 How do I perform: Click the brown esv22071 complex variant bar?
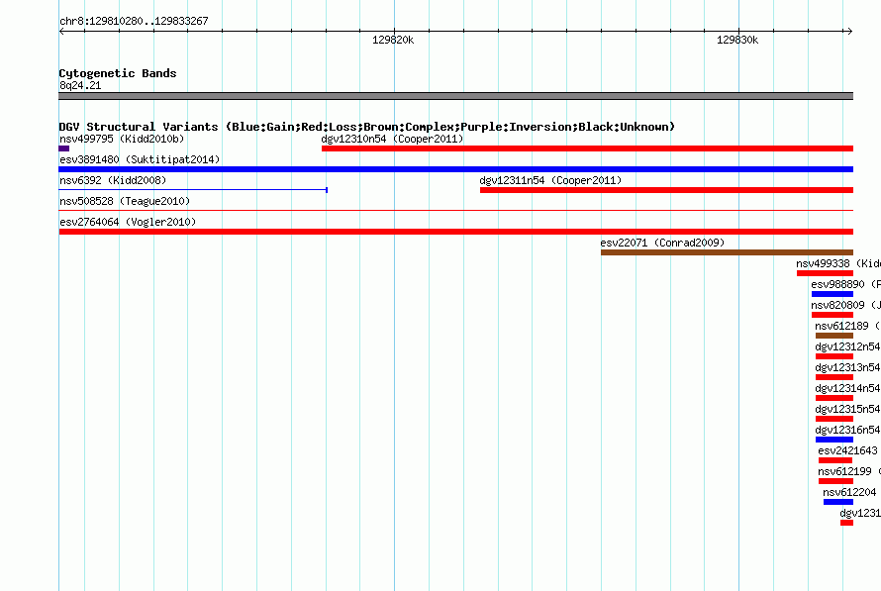click(727, 252)
